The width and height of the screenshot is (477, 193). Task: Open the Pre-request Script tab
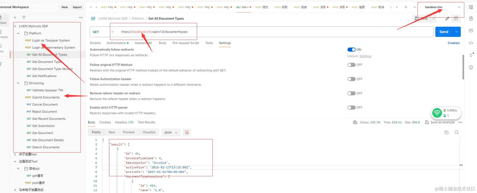pyautogui.click(x=186, y=43)
